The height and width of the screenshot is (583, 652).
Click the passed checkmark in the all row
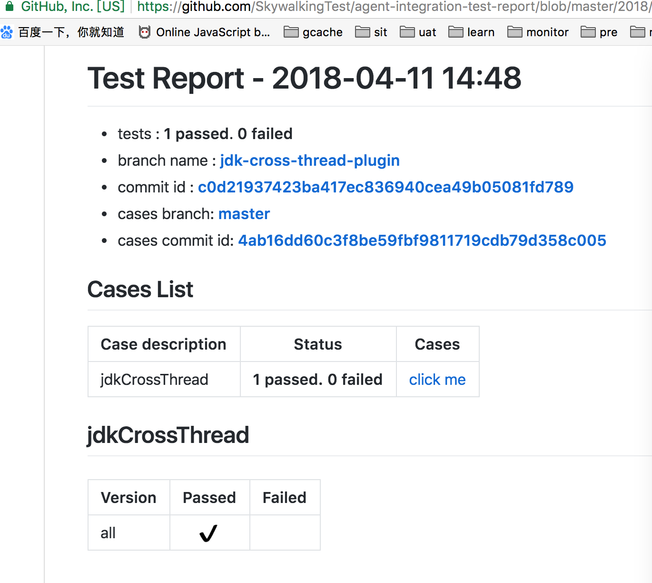[x=208, y=533]
